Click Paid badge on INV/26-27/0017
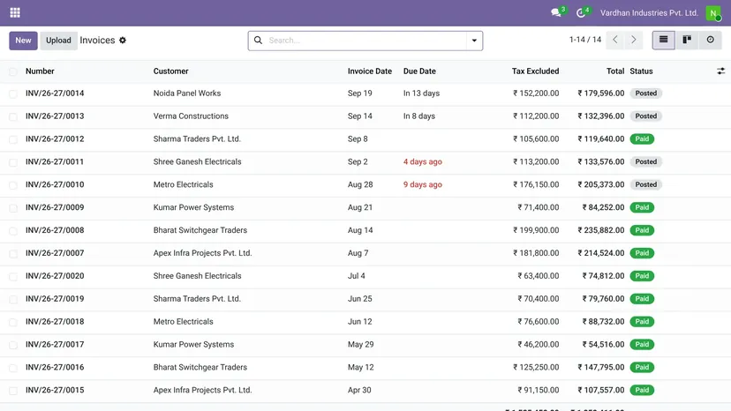Image resolution: width=731 pixels, height=411 pixels. 642,344
